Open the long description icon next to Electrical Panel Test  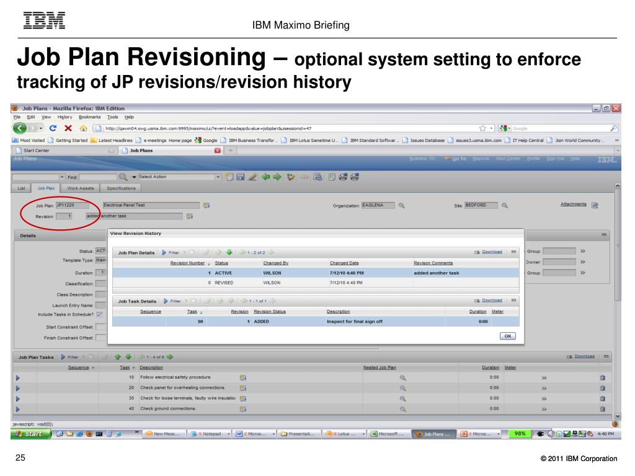[x=206, y=205]
